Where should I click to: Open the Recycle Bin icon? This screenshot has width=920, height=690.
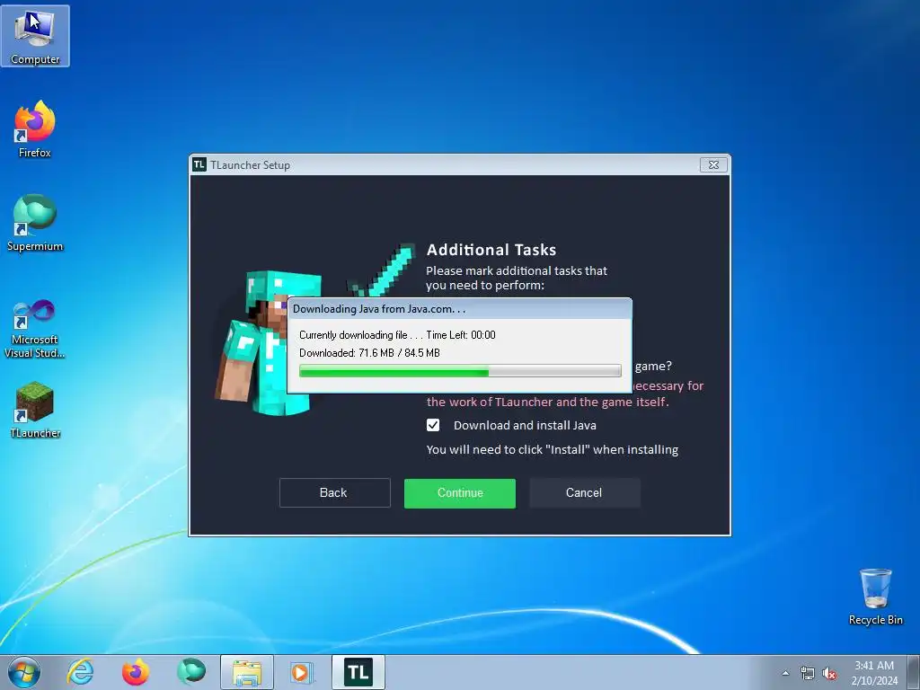click(x=875, y=597)
